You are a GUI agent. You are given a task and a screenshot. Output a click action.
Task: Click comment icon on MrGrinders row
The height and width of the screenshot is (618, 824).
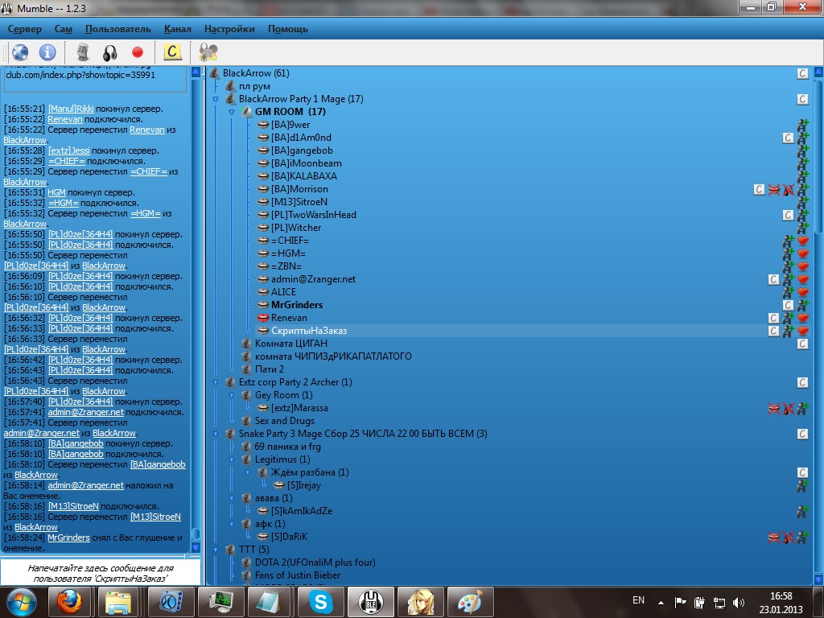tap(788, 305)
